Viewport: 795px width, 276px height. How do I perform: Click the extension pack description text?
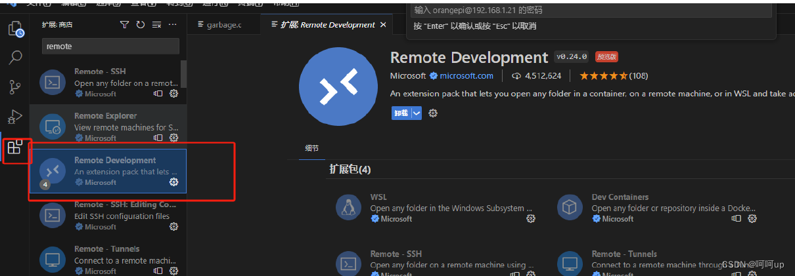point(593,94)
